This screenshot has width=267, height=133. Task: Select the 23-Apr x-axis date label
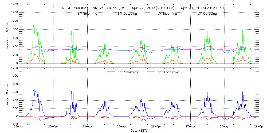coord(53,127)
